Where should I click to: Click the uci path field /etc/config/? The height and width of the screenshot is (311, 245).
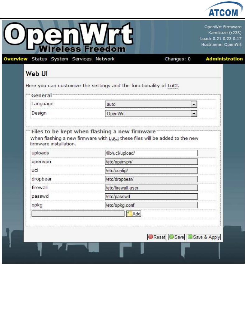pos(151,170)
